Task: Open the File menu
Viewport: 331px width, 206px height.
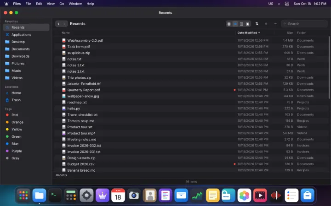Action: point(29,4)
